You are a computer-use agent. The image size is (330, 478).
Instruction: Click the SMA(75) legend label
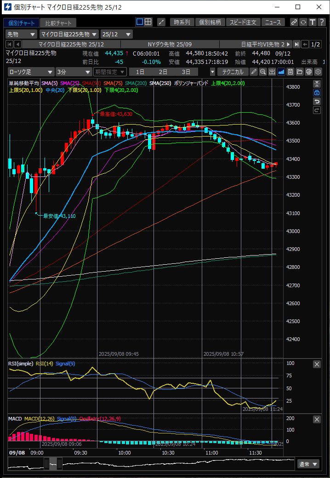[x=113, y=83]
